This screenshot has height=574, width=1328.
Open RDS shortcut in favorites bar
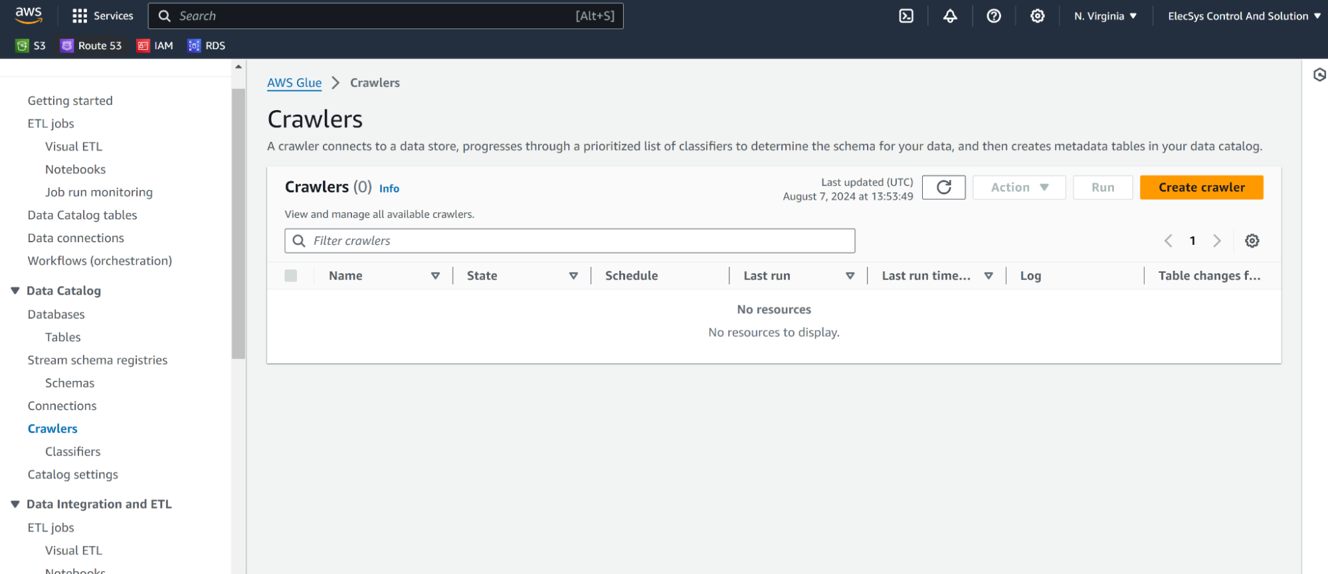(x=207, y=46)
